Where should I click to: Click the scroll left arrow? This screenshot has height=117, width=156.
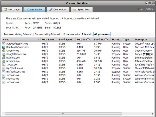pyautogui.click(x=3, y=114)
